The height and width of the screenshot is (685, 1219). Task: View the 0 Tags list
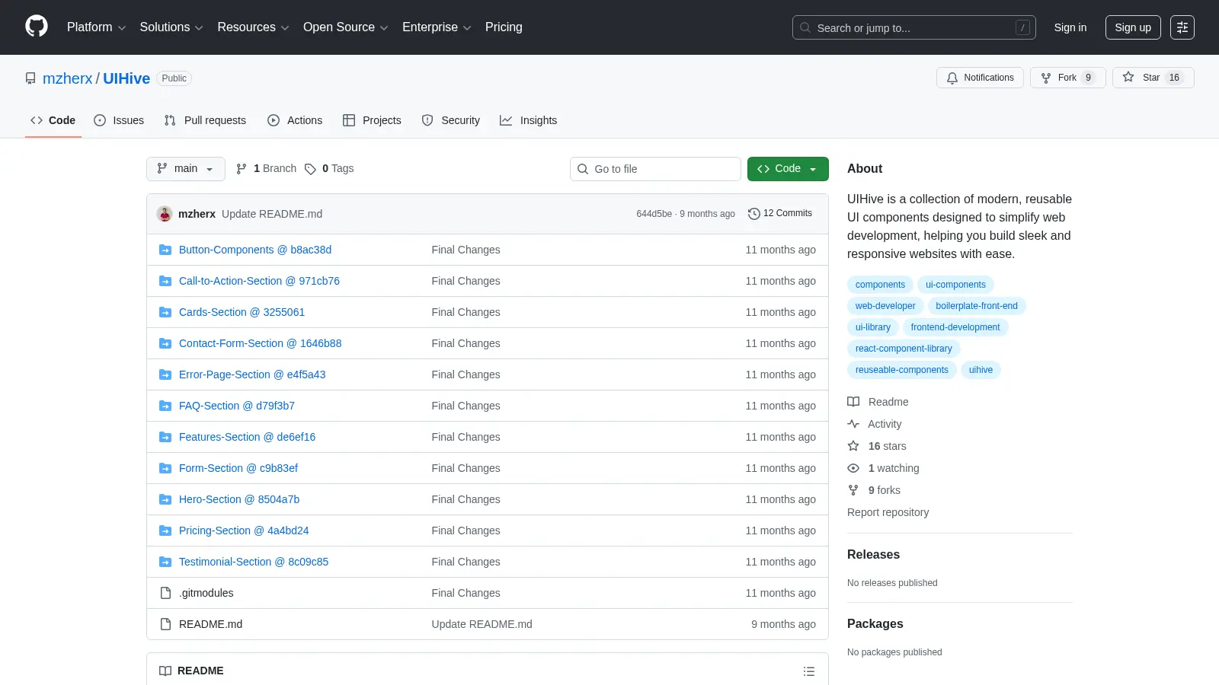click(329, 168)
